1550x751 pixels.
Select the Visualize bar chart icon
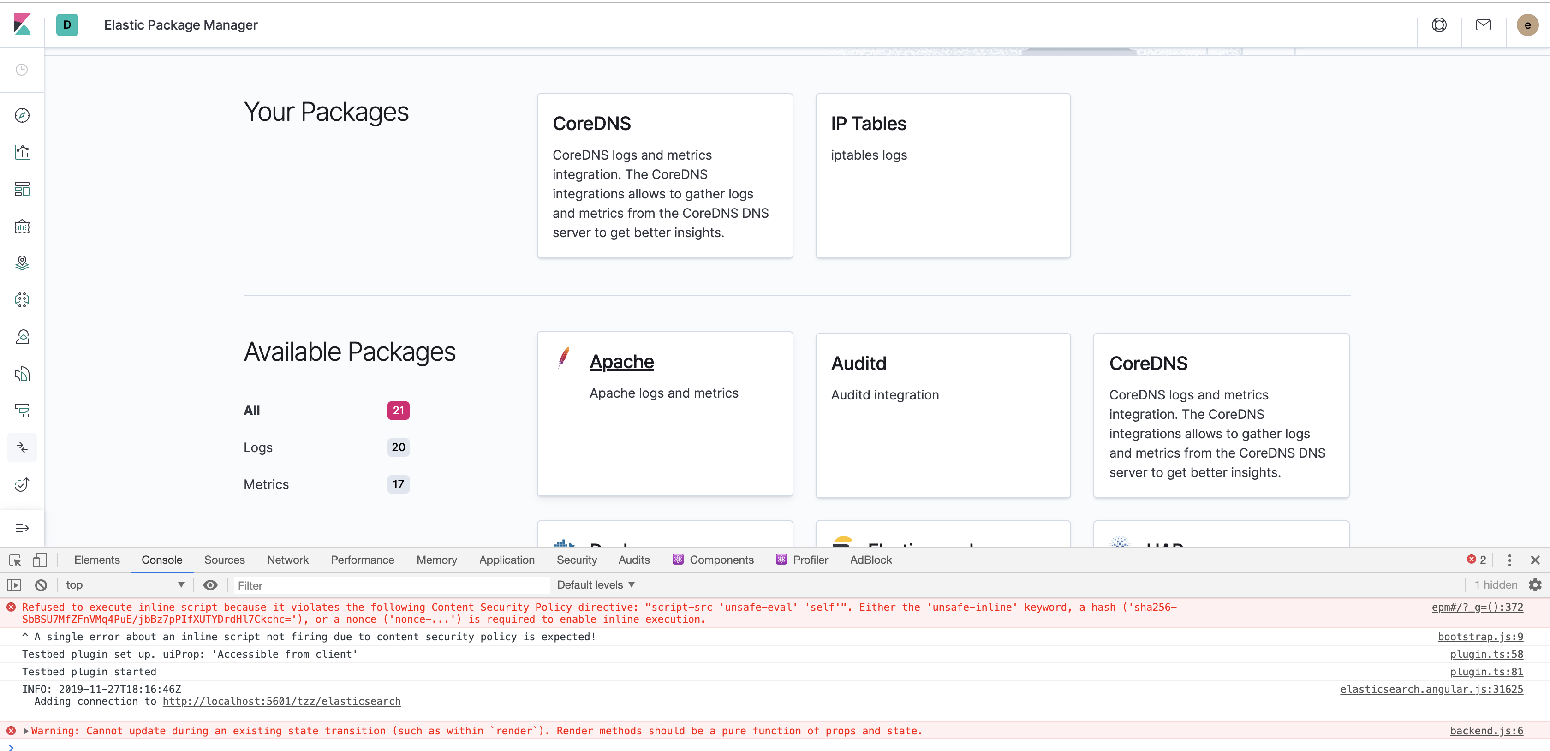pos(22,152)
